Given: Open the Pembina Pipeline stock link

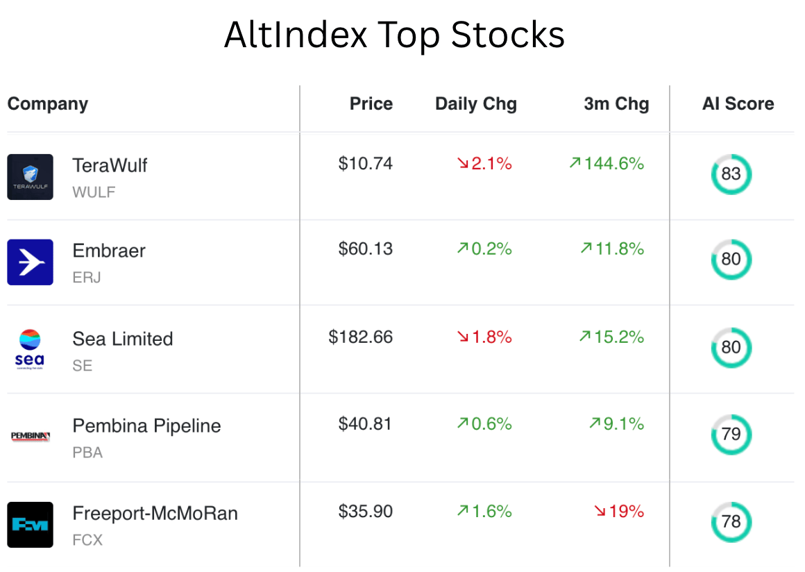Looking at the screenshot, I should [146, 426].
